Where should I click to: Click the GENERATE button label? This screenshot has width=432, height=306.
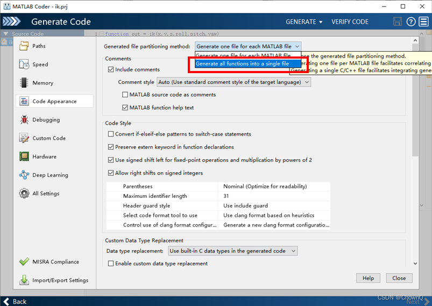pyautogui.click(x=301, y=22)
